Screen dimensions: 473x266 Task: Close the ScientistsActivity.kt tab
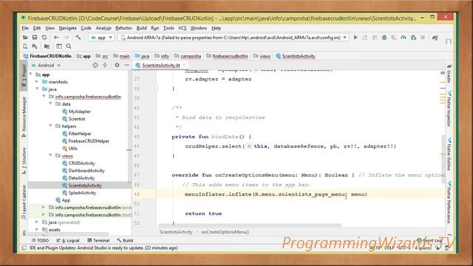point(184,65)
